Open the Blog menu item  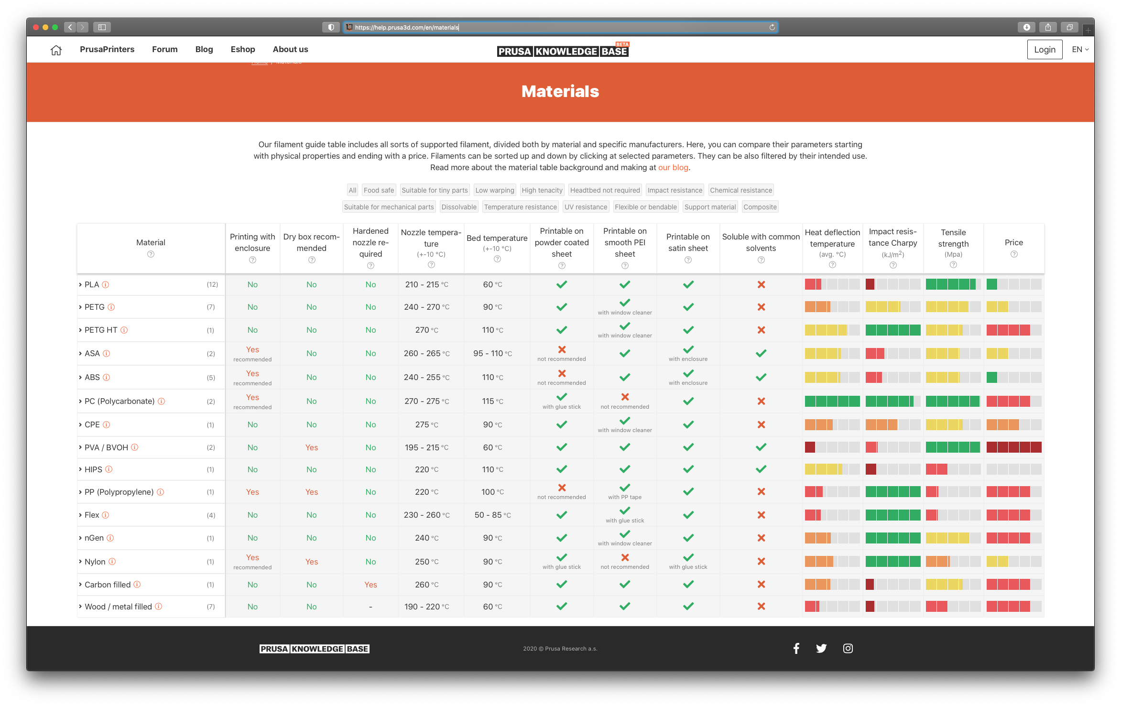tap(204, 50)
